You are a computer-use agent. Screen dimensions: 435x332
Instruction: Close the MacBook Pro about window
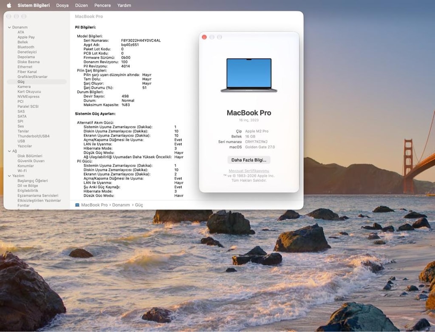(204, 37)
